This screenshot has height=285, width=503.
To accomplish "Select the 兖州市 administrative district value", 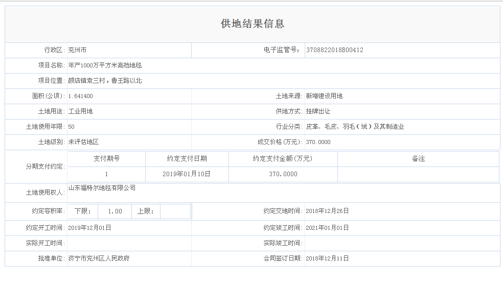I will tap(77, 50).
